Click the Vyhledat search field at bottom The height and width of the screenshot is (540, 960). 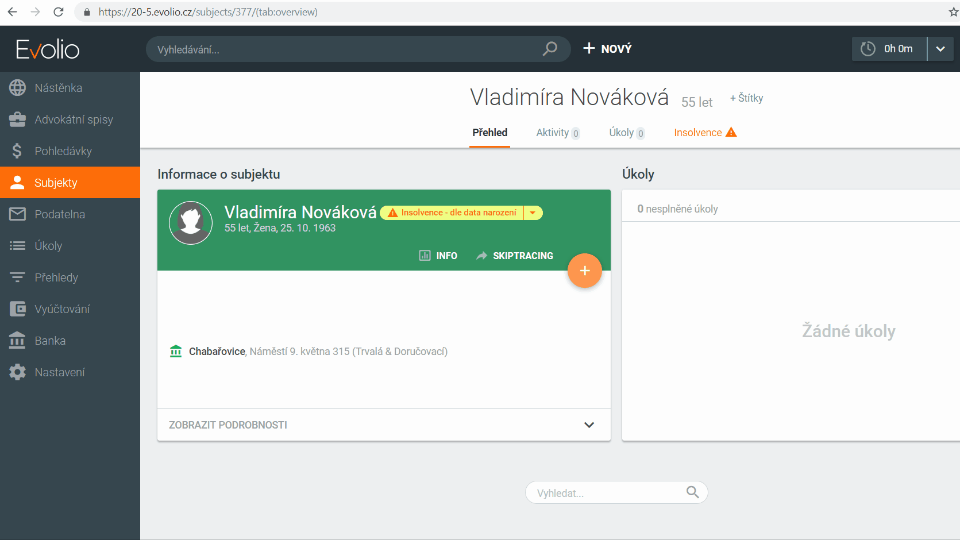[609, 493]
